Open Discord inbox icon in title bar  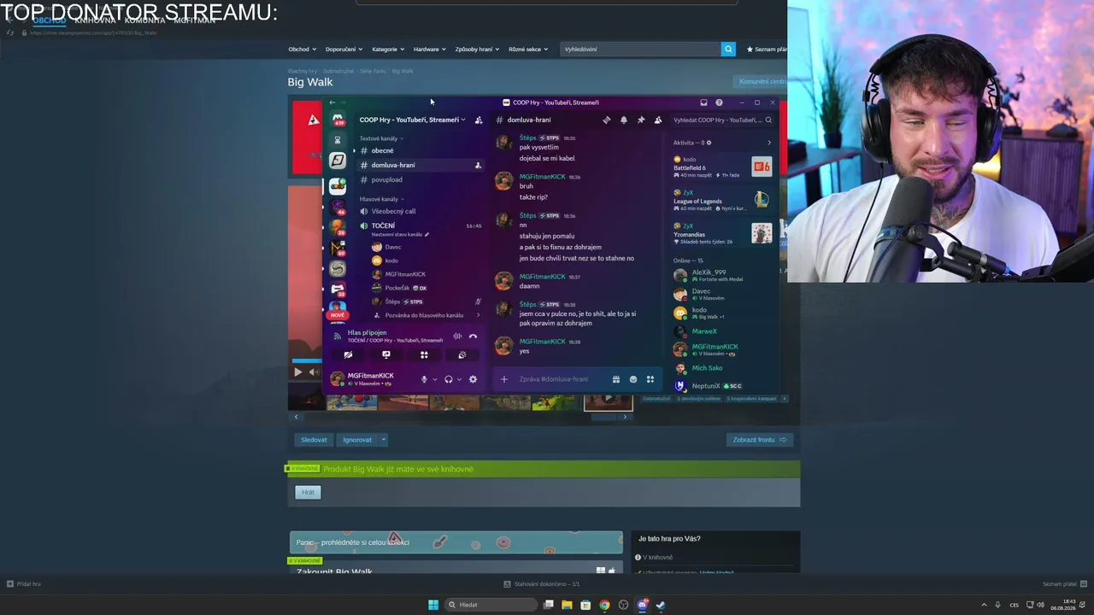point(703,102)
